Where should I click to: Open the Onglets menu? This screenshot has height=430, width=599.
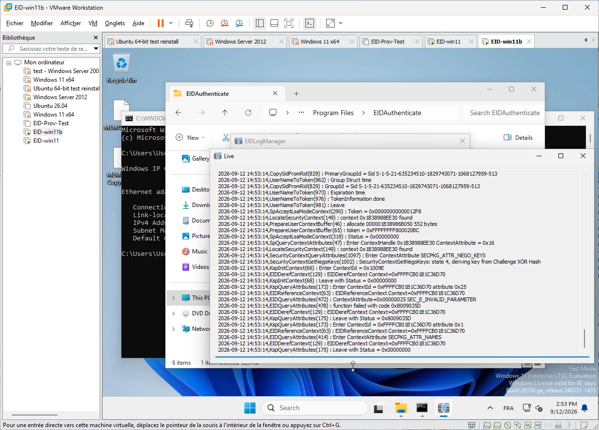point(115,23)
